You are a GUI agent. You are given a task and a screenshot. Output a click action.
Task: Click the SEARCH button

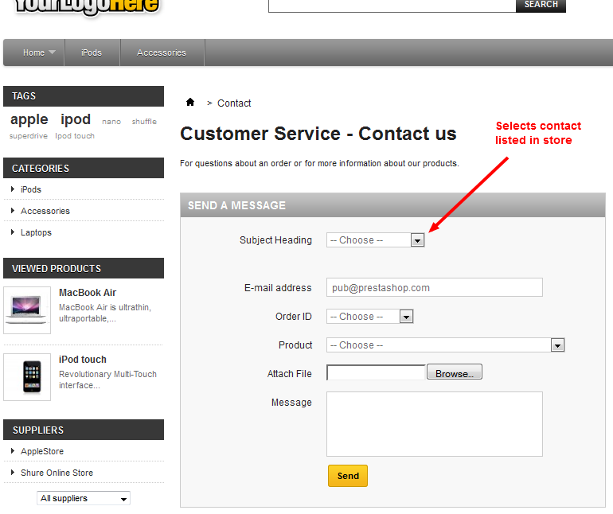pos(541,5)
